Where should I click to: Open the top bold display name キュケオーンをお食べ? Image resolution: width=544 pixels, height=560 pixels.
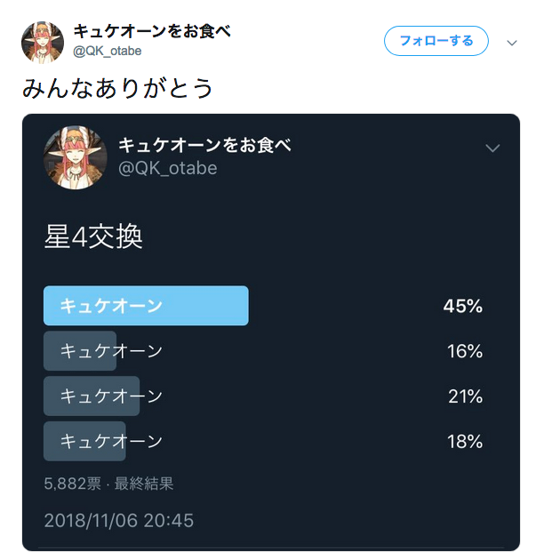(x=152, y=32)
